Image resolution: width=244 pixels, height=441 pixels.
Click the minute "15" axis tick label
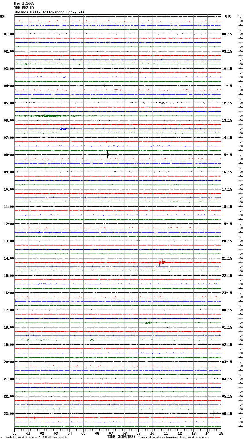click(221, 433)
